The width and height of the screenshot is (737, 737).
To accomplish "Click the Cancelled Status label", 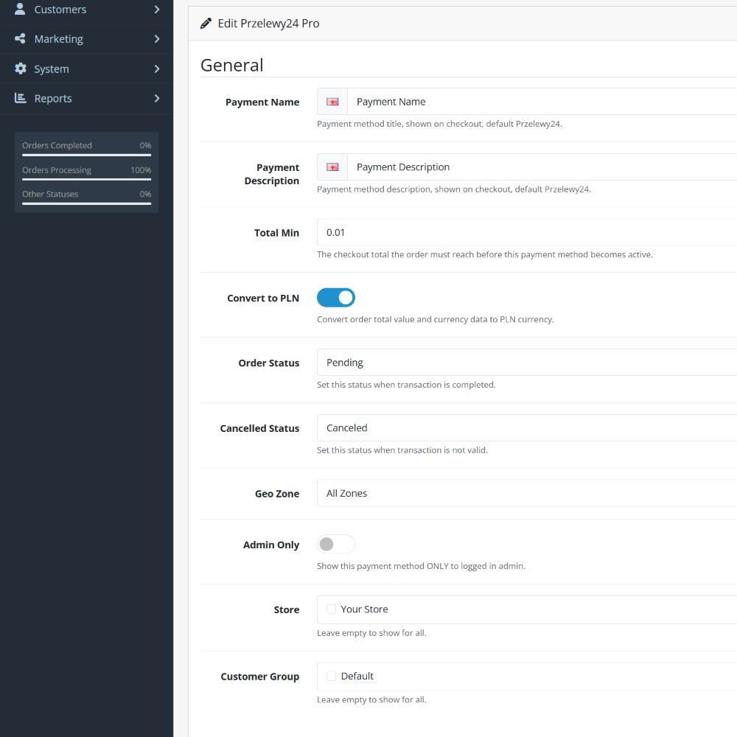I will tap(259, 428).
